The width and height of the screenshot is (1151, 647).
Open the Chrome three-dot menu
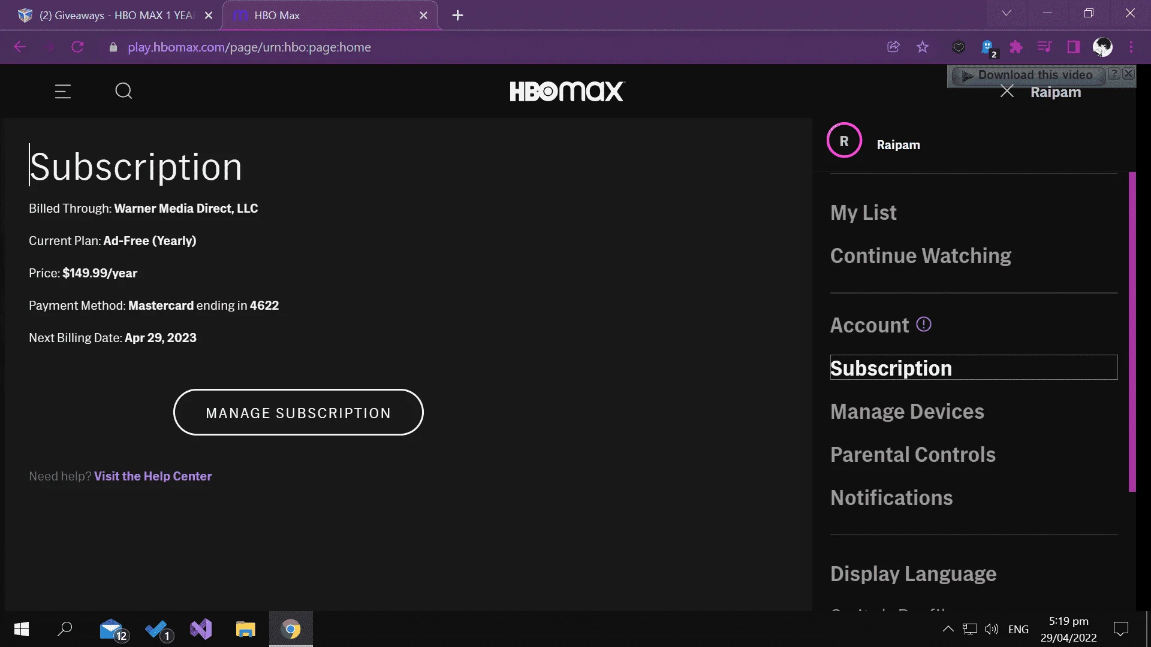tap(1131, 47)
